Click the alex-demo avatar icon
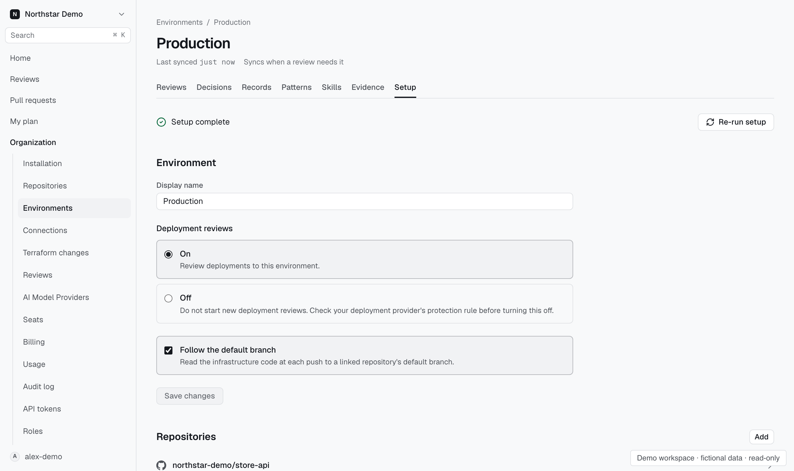 [x=15, y=456]
